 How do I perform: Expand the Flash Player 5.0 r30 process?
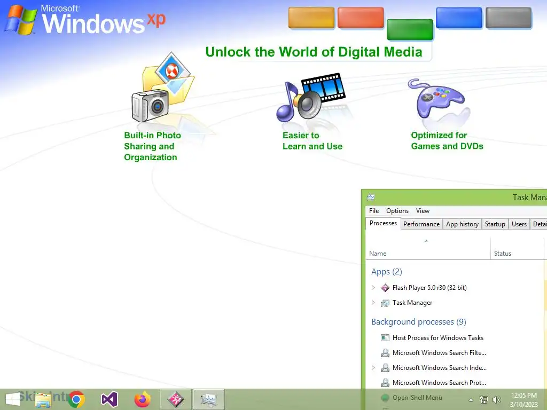pos(373,288)
